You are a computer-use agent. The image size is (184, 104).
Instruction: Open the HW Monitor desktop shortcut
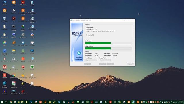tap(23, 3)
